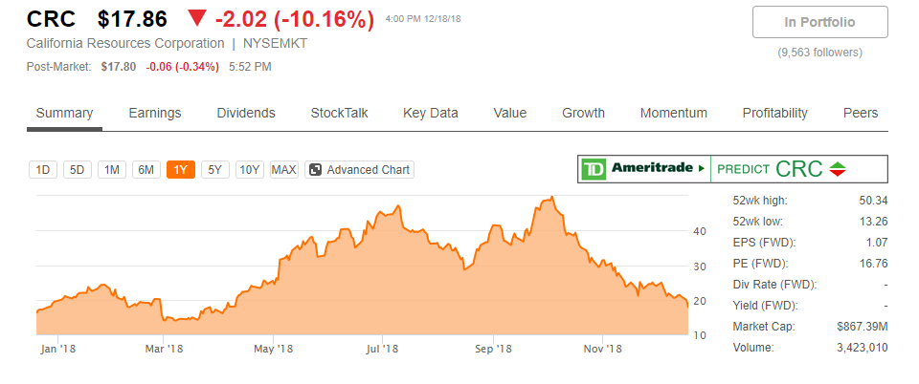The width and height of the screenshot is (919, 384).
Task: Click the October peak on price chart
Action: coord(551,198)
